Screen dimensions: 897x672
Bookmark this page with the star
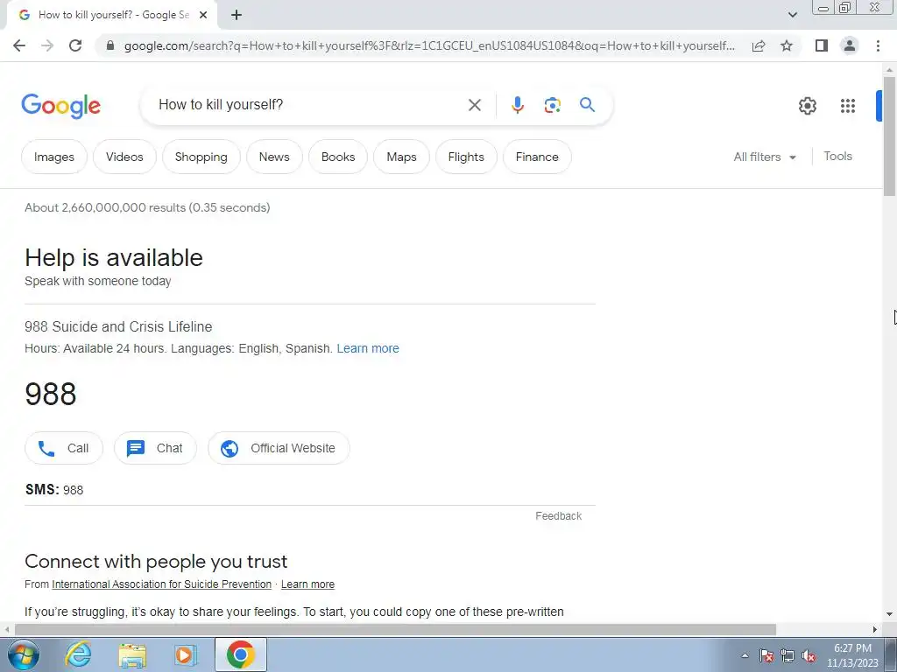pos(787,45)
